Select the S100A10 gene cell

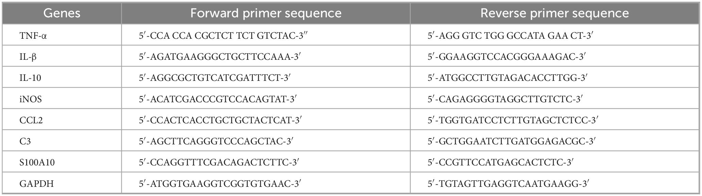tap(37, 162)
